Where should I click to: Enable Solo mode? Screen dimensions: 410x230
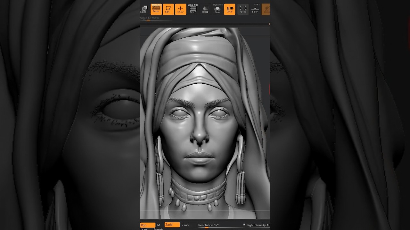pos(217,9)
